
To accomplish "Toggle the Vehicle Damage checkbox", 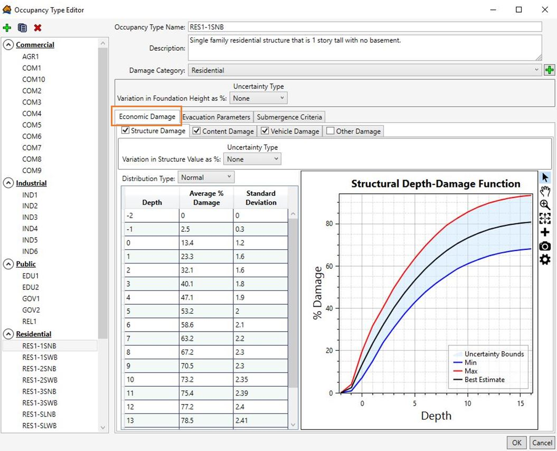I will [265, 131].
